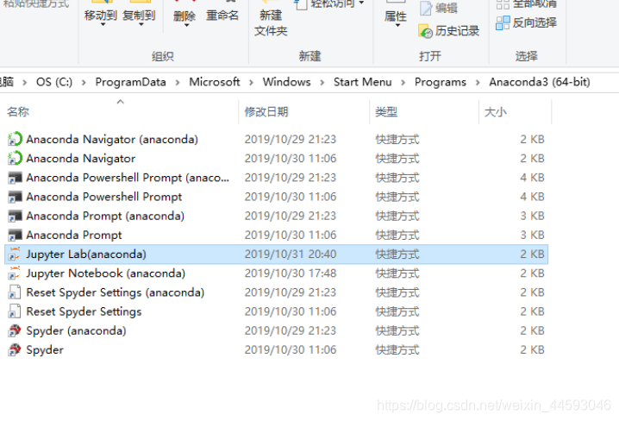The width and height of the screenshot is (619, 421).
Task: Expand chevron after Start Menu in address bar
Action: [x=403, y=82]
